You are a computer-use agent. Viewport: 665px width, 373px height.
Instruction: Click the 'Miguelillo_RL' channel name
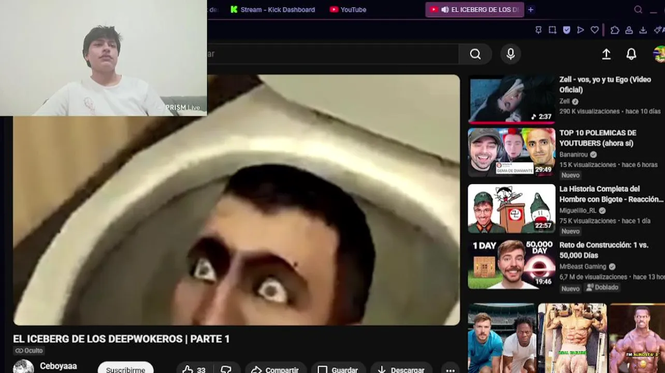click(x=578, y=210)
